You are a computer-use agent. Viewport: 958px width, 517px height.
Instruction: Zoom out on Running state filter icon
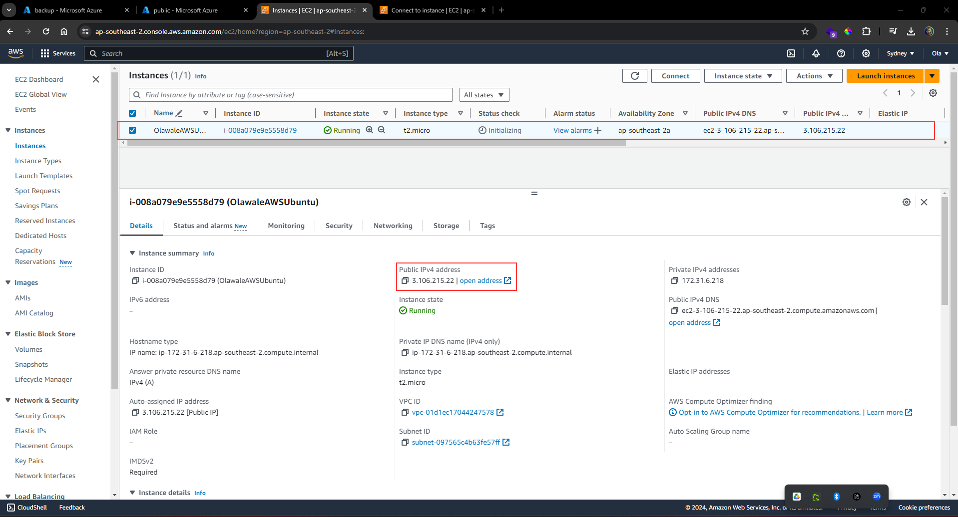382,130
